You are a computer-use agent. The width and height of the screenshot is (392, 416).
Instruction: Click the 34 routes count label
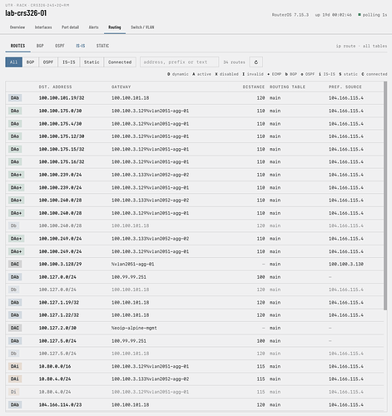point(234,62)
